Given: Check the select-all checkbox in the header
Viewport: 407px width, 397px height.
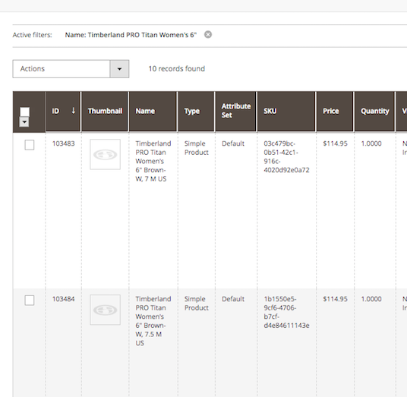Looking at the screenshot, I should [24, 112].
